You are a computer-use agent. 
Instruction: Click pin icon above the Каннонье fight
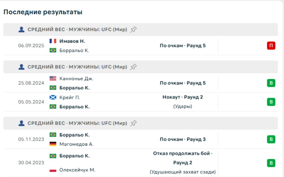134,67
